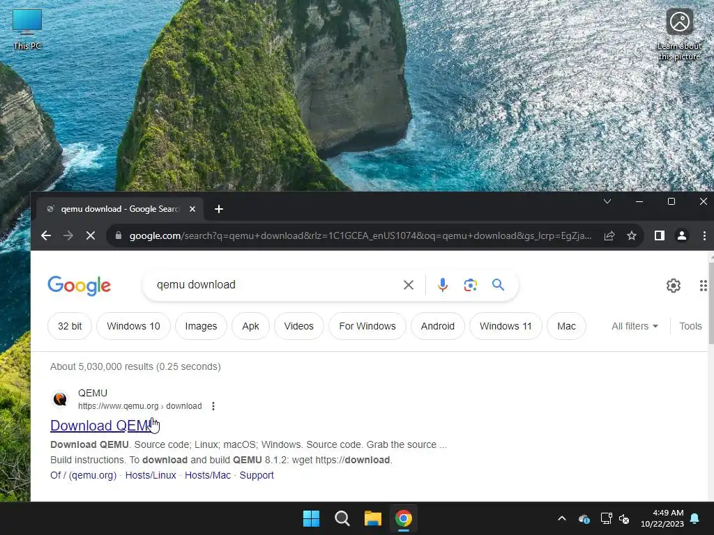Open Chrome three-dot menu
Image resolution: width=714 pixels, height=535 pixels.
[704, 235]
